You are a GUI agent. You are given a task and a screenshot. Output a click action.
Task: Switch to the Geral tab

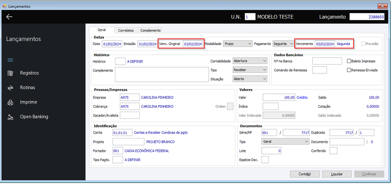(x=102, y=30)
